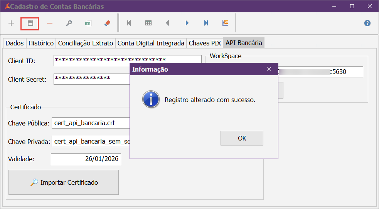Click the eraser clear icon
The width and height of the screenshot is (379, 209).
coord(107,23)
